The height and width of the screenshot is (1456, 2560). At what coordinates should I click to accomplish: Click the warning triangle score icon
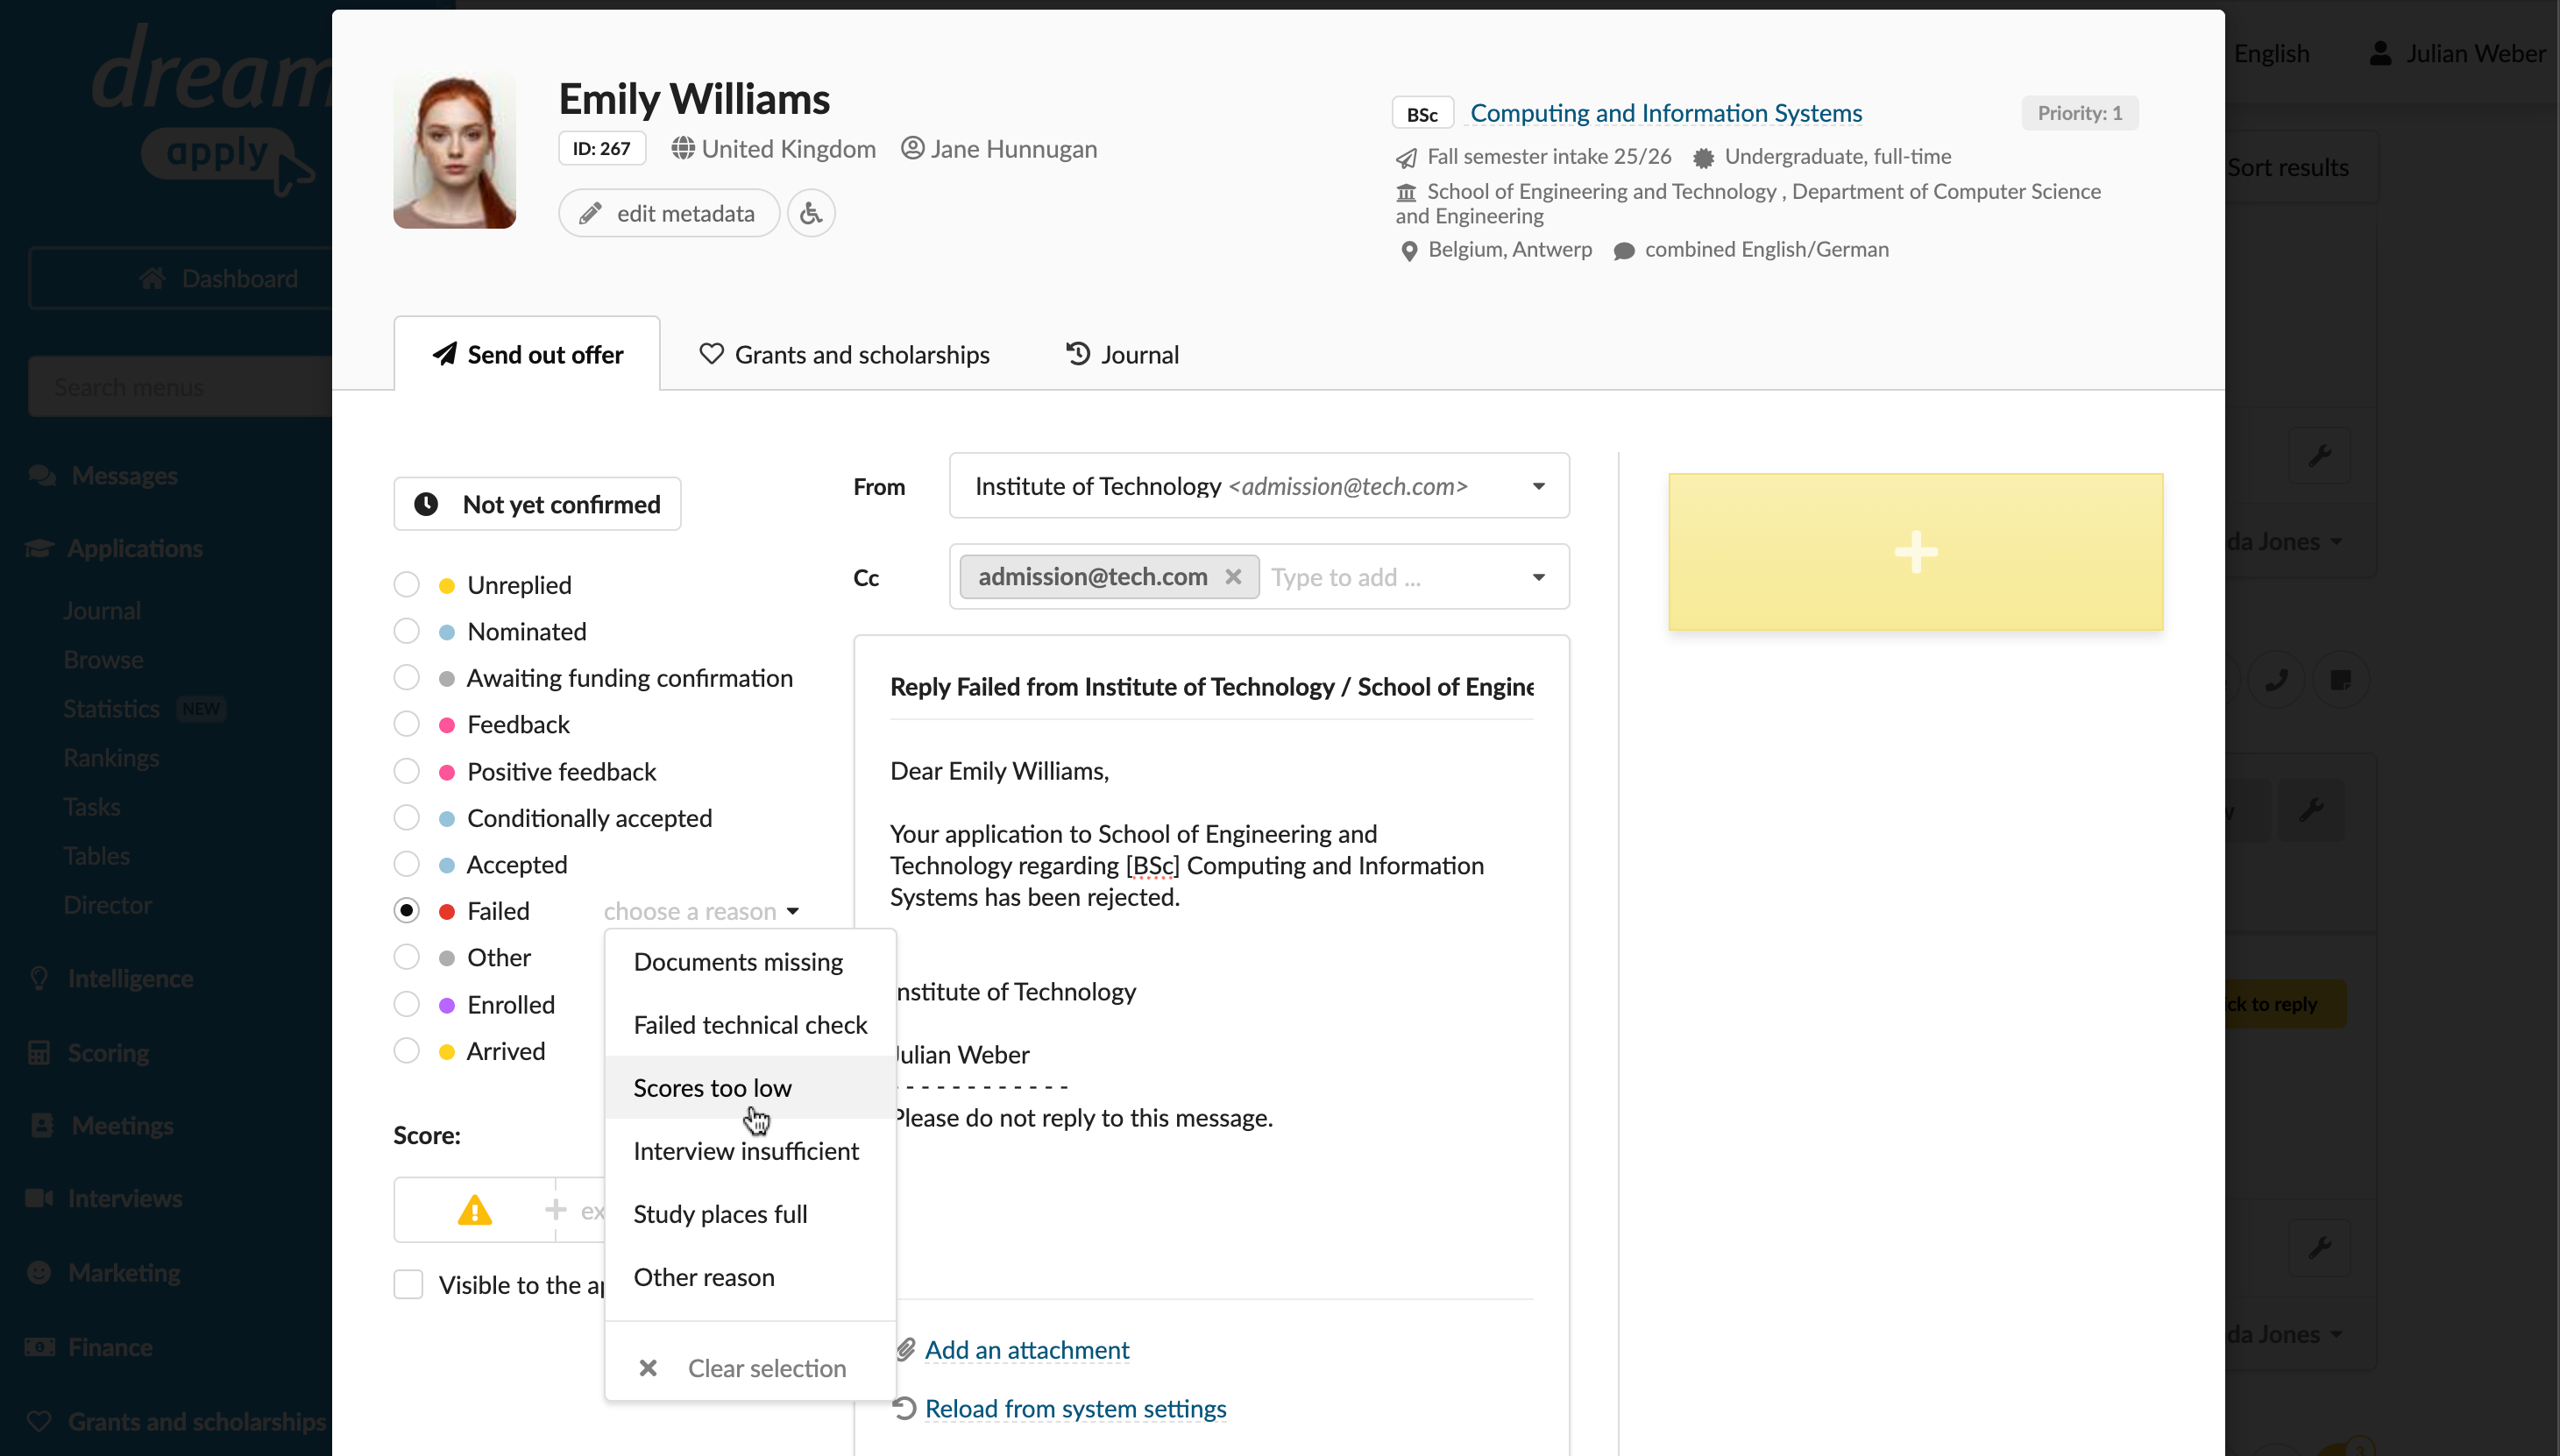point(474,1210)
